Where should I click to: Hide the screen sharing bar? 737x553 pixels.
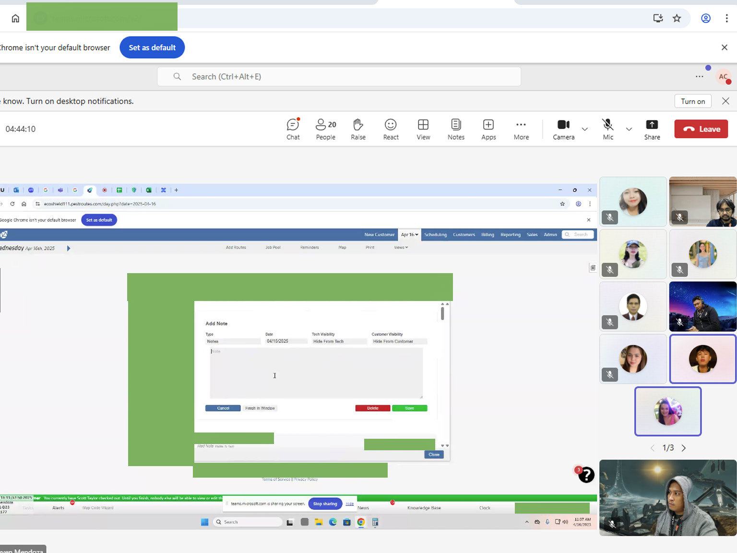350,504
